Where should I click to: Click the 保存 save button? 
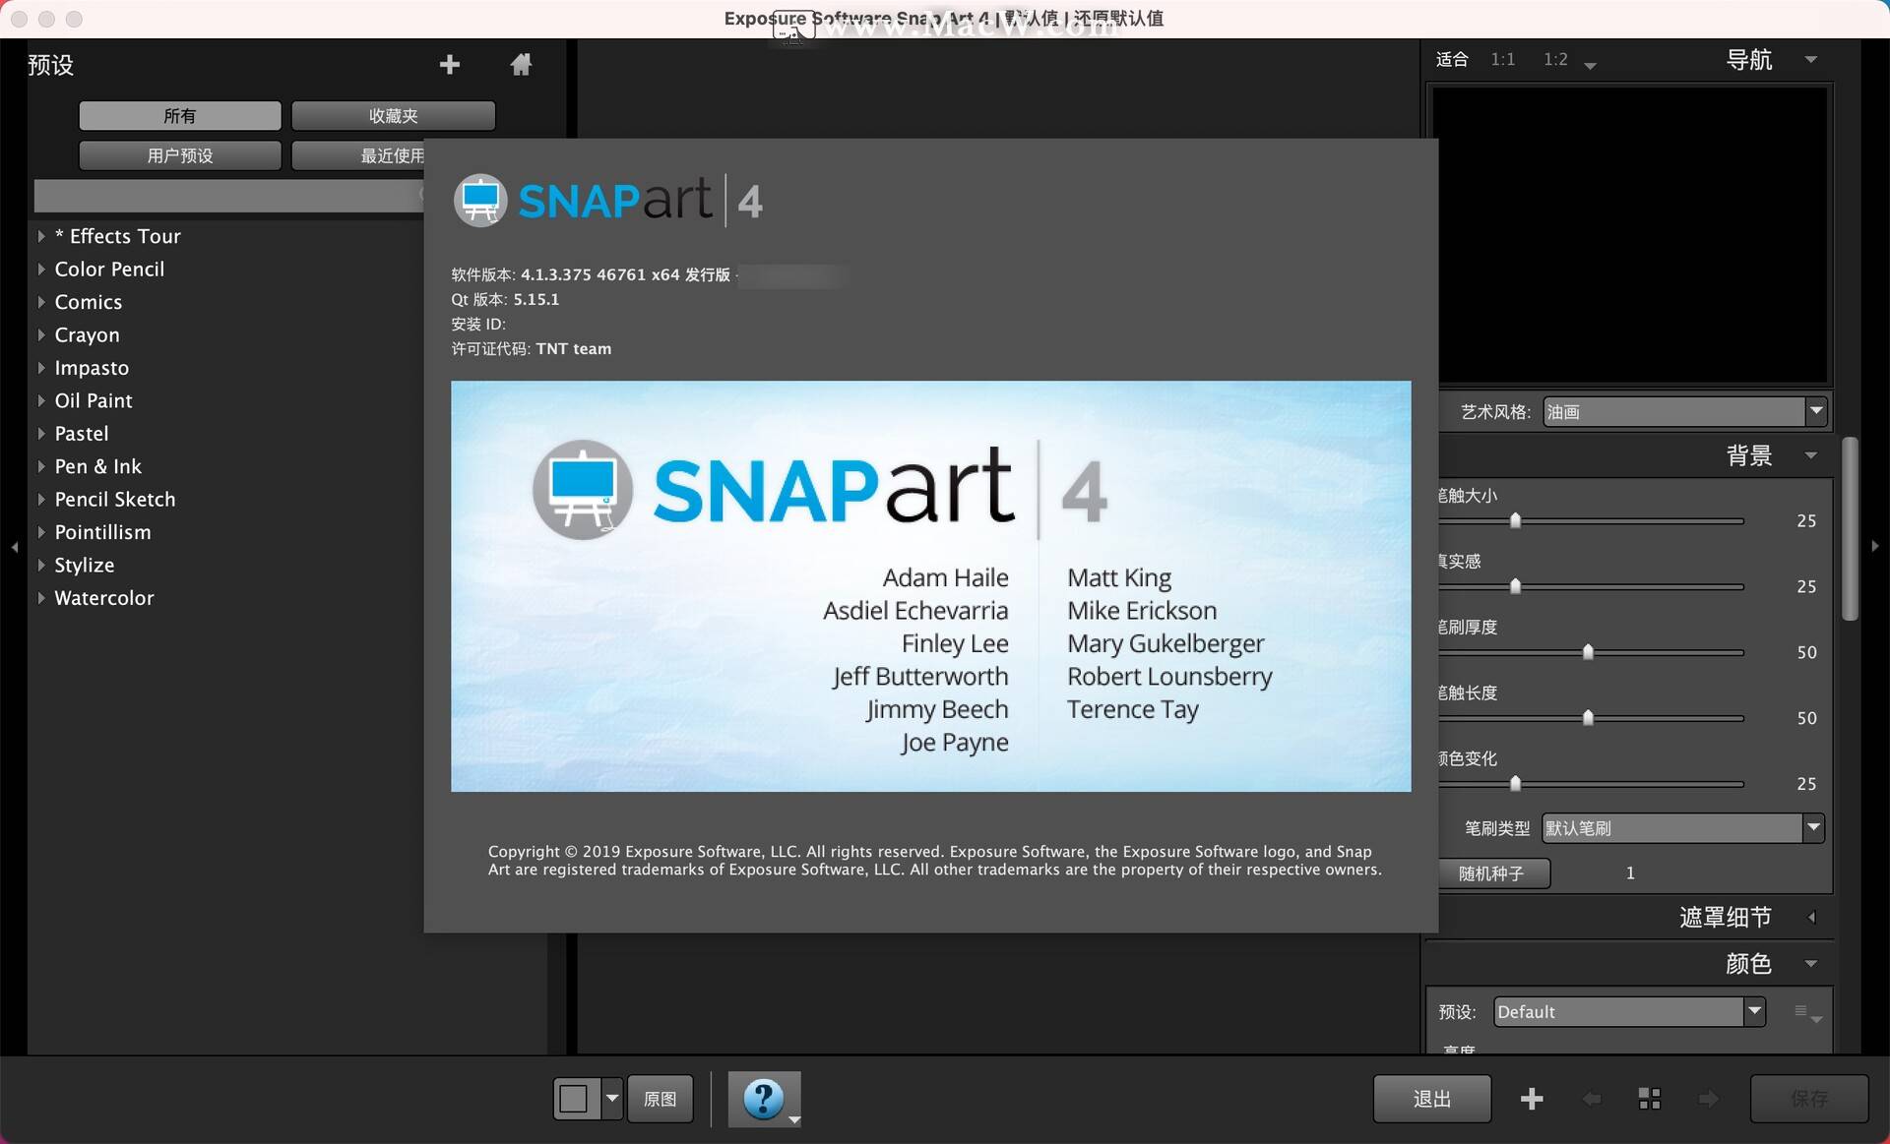(x=1809, y=1099)
